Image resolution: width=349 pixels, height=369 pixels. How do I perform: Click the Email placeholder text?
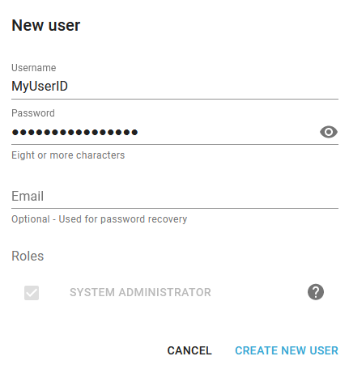click(28, 196)
